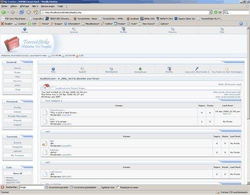Click the Firefox forward arrow button

pos(12,12)
